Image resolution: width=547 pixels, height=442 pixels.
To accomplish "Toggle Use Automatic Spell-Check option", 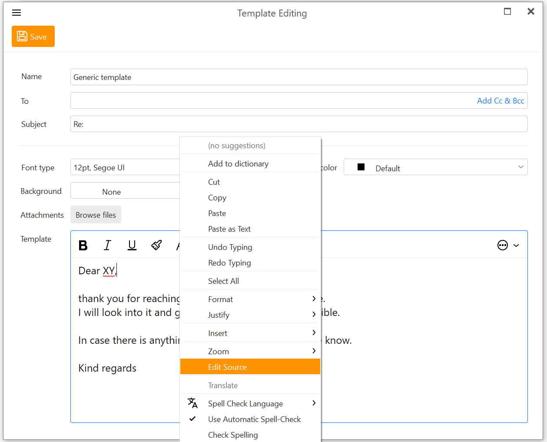I will (x=254, y=419).
